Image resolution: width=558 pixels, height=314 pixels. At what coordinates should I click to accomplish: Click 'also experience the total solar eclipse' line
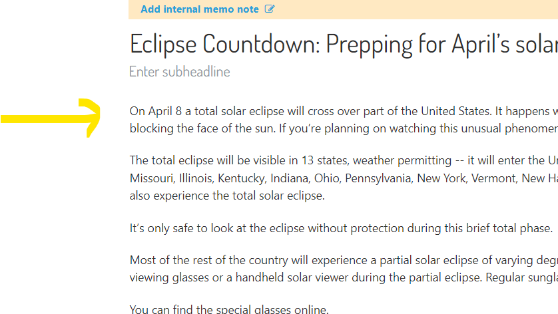click(227, 196)
